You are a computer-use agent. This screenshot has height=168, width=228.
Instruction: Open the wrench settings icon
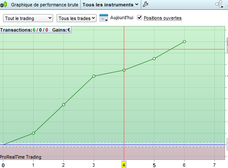145,4
